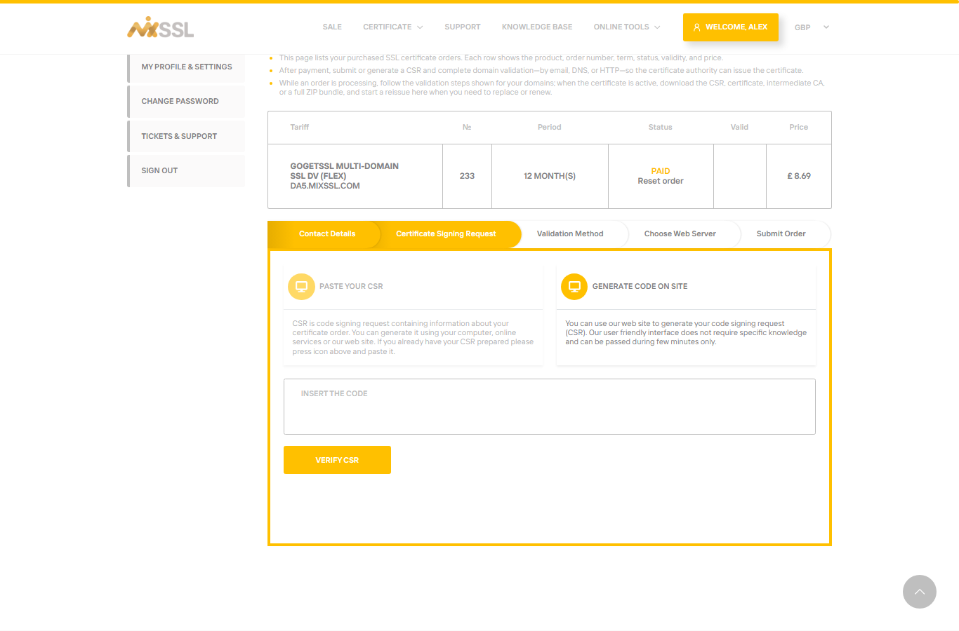Click the PAID status text
Viewport: 959px width, 631px height.
pyautogui.click(x=661, y=171)
